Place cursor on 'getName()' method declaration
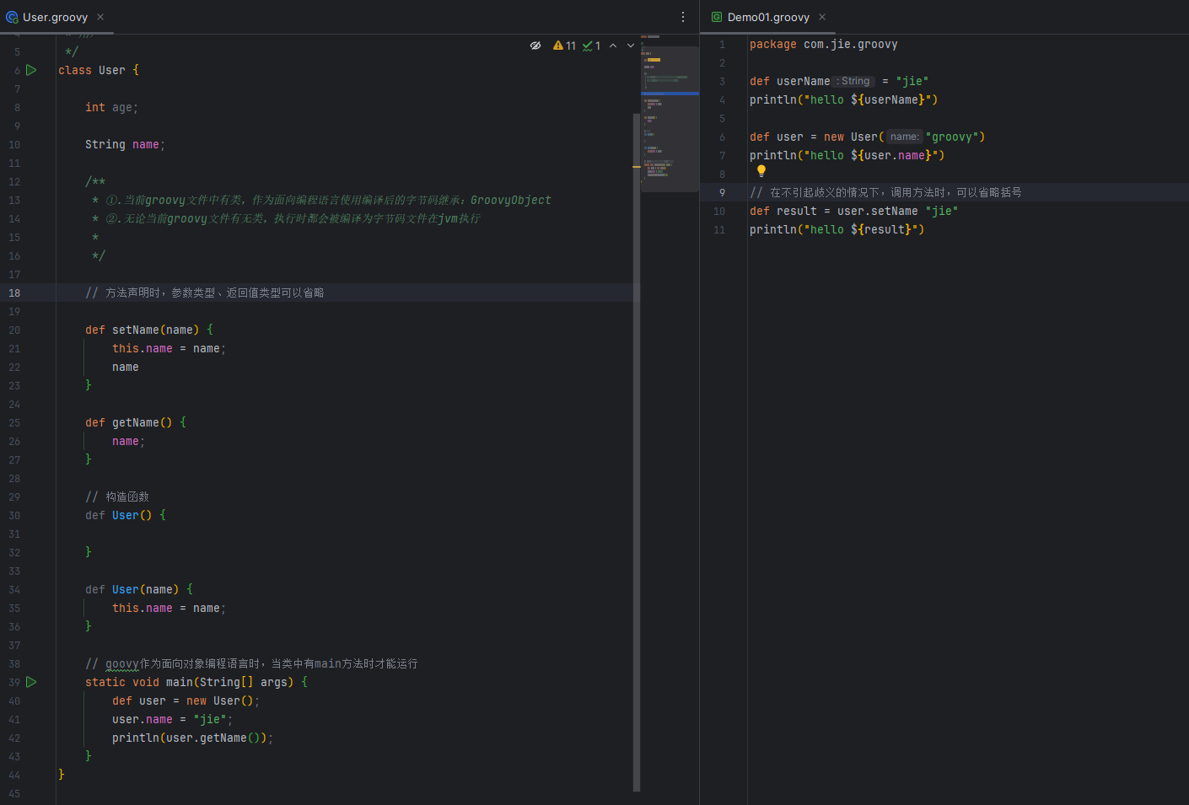1189x805 pixels. [142, 422]
